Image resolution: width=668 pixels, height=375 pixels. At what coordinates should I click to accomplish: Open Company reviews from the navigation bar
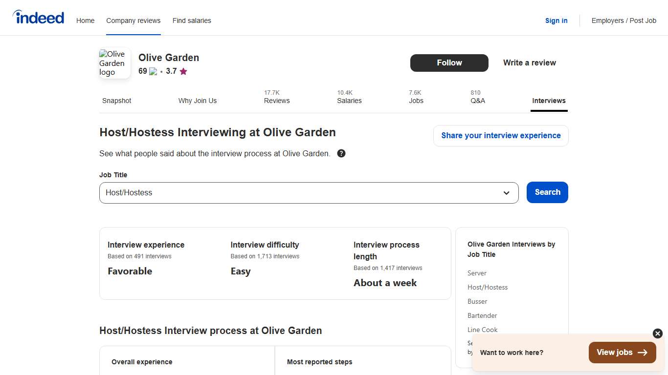133,21
